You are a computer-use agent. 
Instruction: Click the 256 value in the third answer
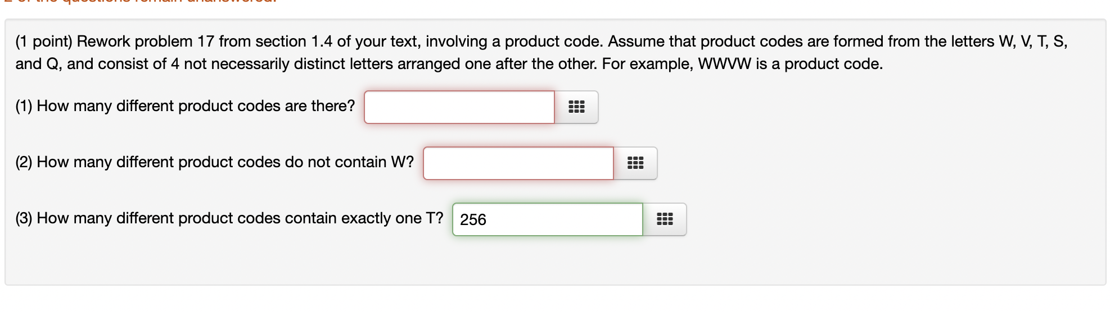pyautogui.click(x=473, y=220)
